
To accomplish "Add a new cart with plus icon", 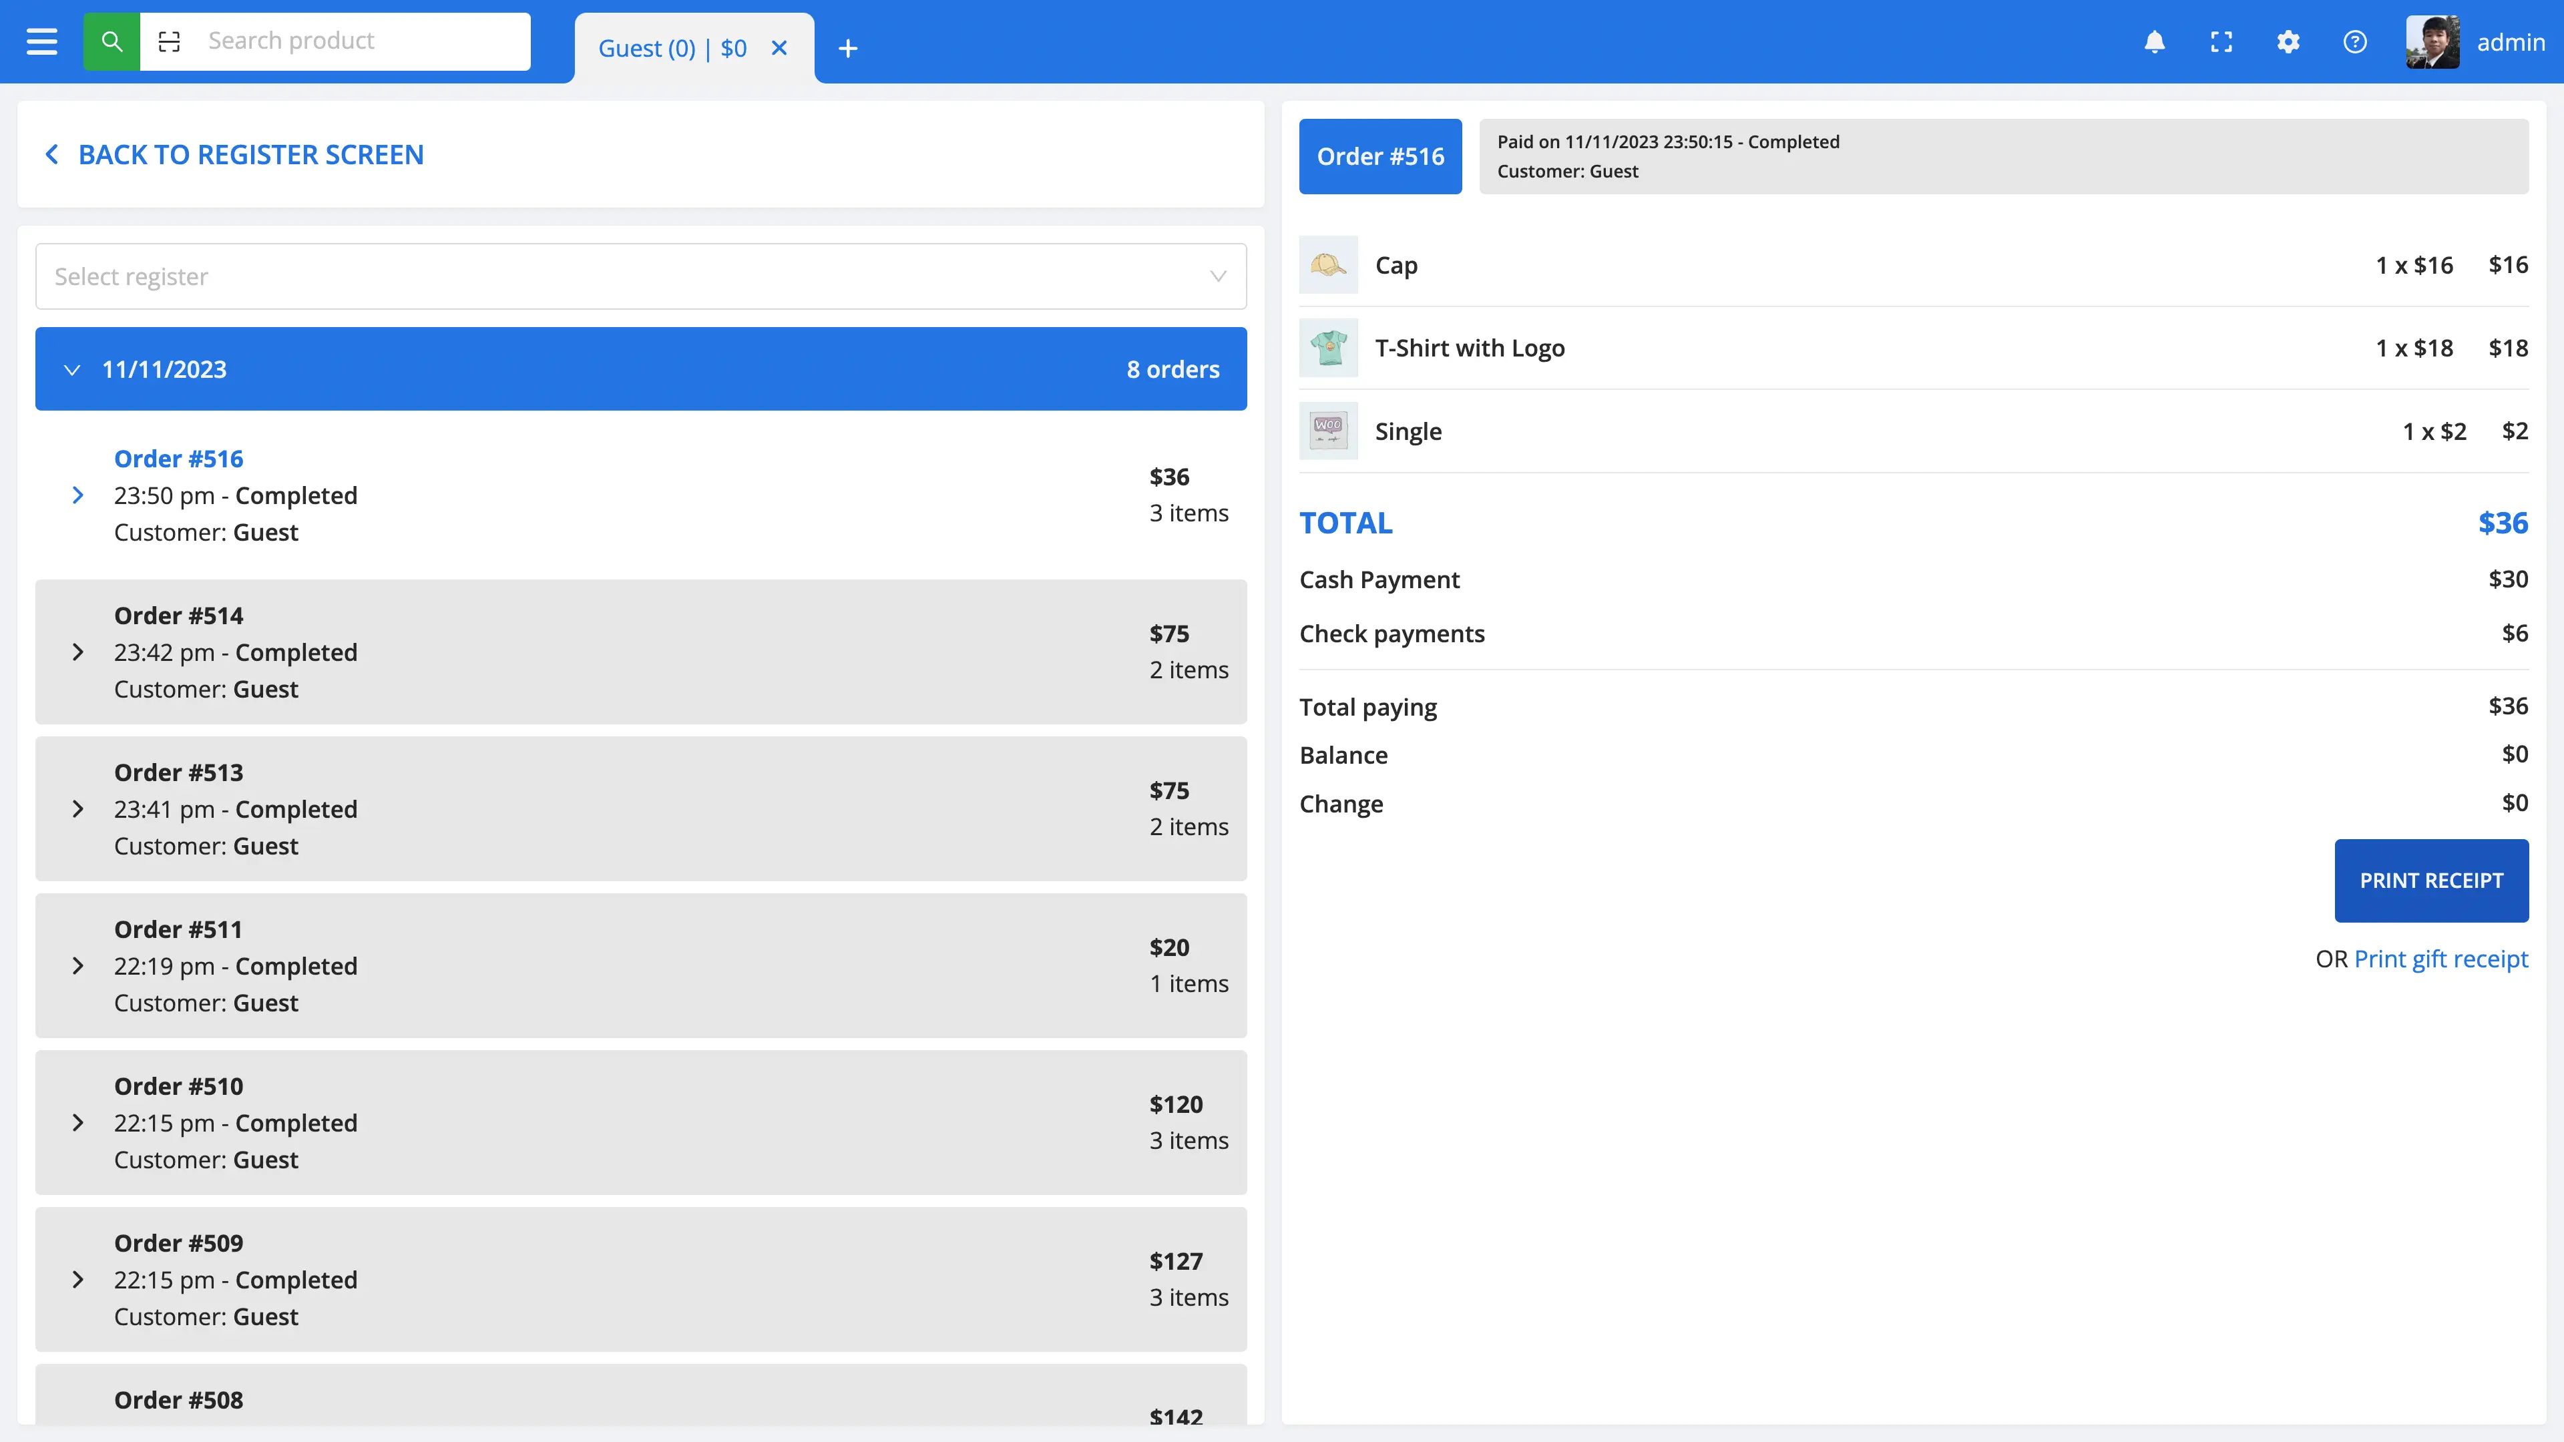I will [x=847, y=48].
